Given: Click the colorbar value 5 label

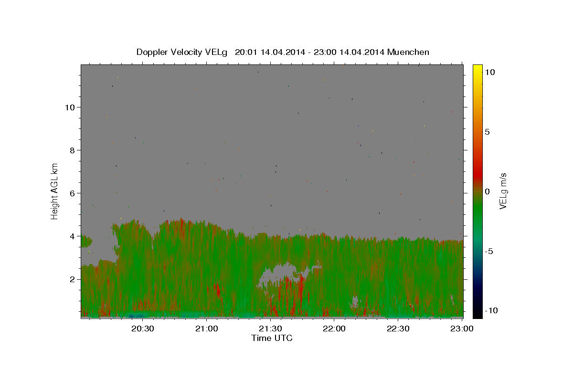Looking at the screenshot, I should (488, 132).
